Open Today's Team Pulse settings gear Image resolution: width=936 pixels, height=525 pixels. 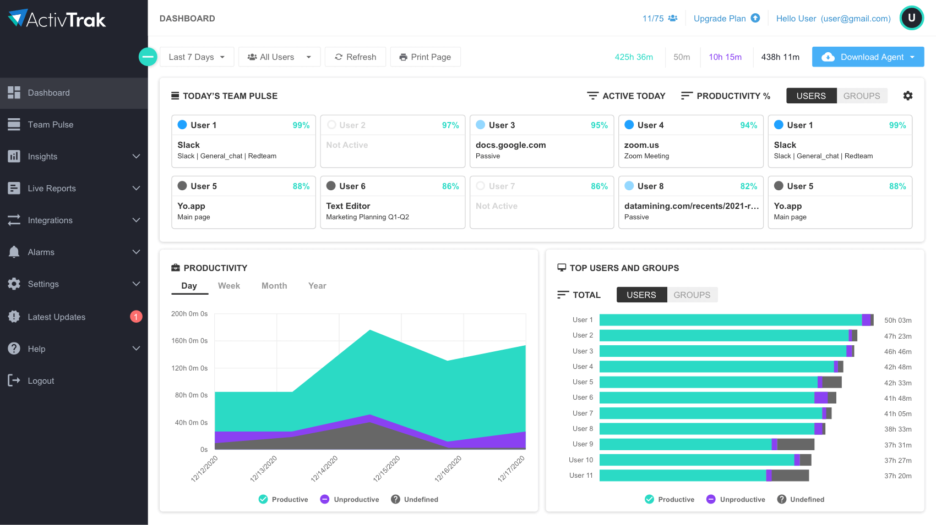pos(908,96)
